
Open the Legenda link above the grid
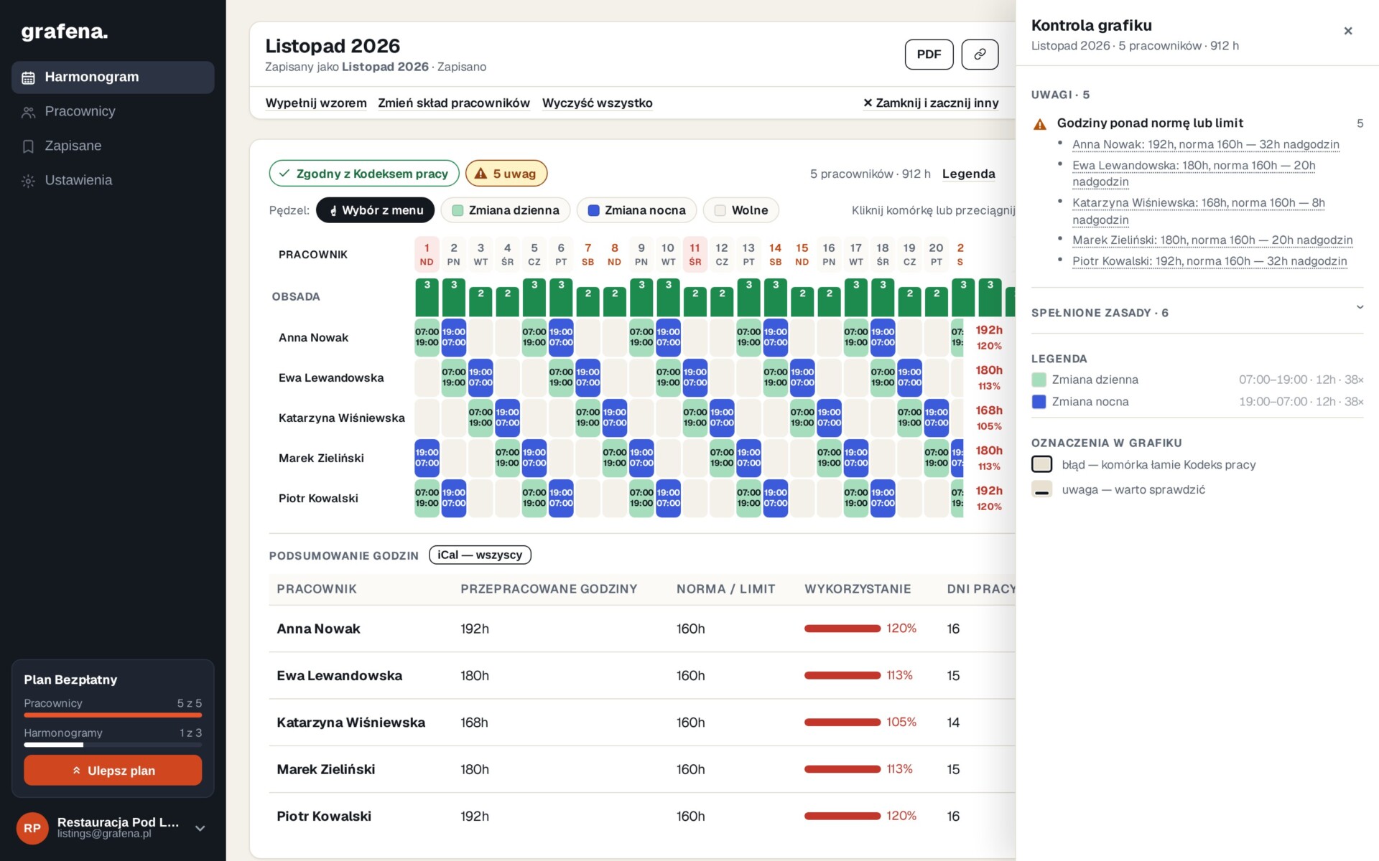click(x=968, y=174)
